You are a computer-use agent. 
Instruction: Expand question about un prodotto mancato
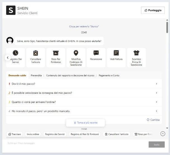click(84, 111)
